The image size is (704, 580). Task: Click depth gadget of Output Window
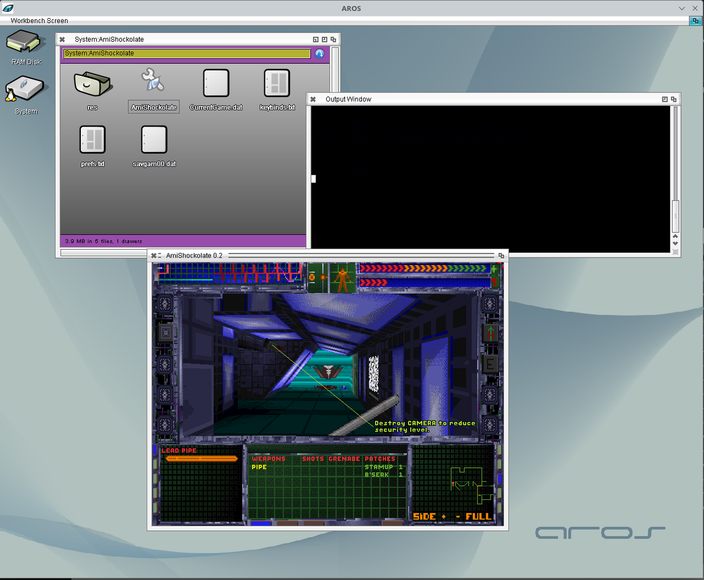tap(674, 100)
